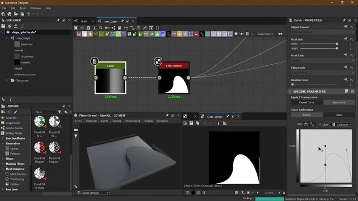This screenshot has height=201, width=358.
Task: Click the Library search field containing 'flood'
Action: 45,112
